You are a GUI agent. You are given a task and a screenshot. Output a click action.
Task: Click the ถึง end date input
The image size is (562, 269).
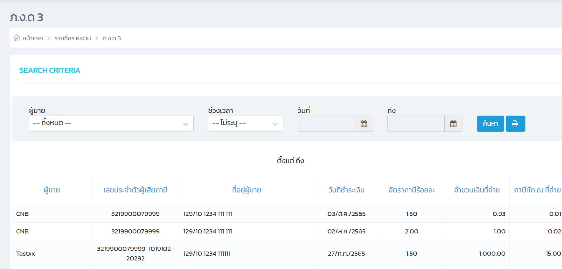(x=416, y=124)
